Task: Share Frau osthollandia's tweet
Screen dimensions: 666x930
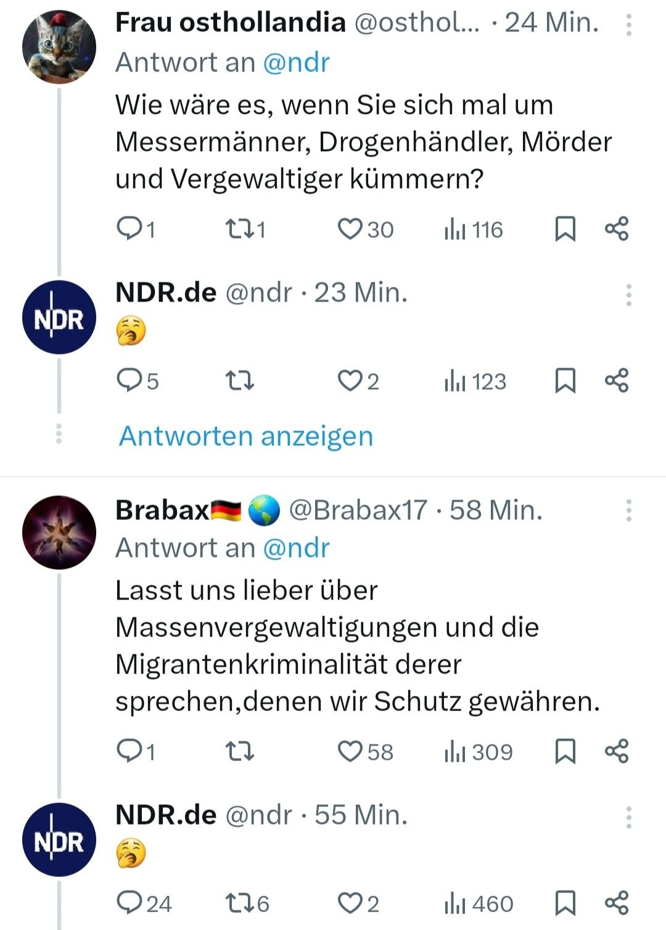Action: [x=616, y=229]
